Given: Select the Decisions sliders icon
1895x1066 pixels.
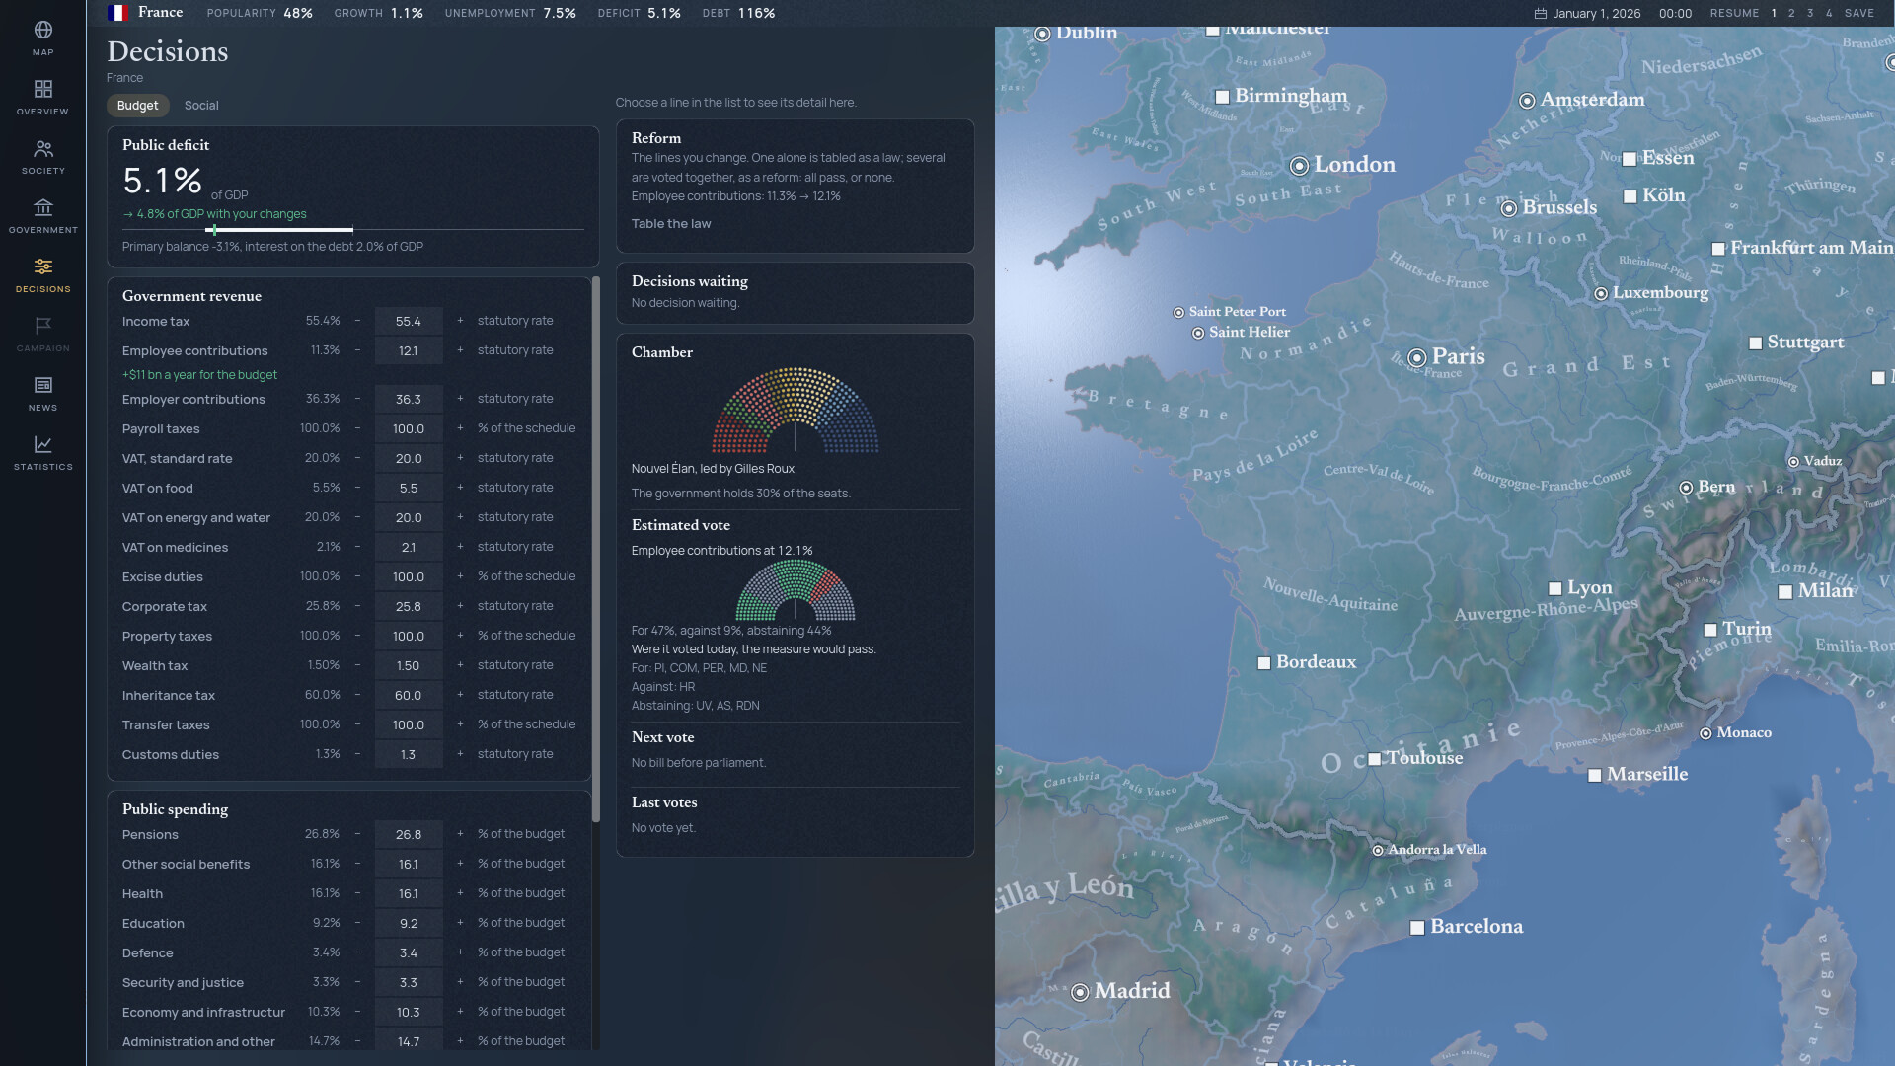Looking at the screenshot, I should coord(42,266).
